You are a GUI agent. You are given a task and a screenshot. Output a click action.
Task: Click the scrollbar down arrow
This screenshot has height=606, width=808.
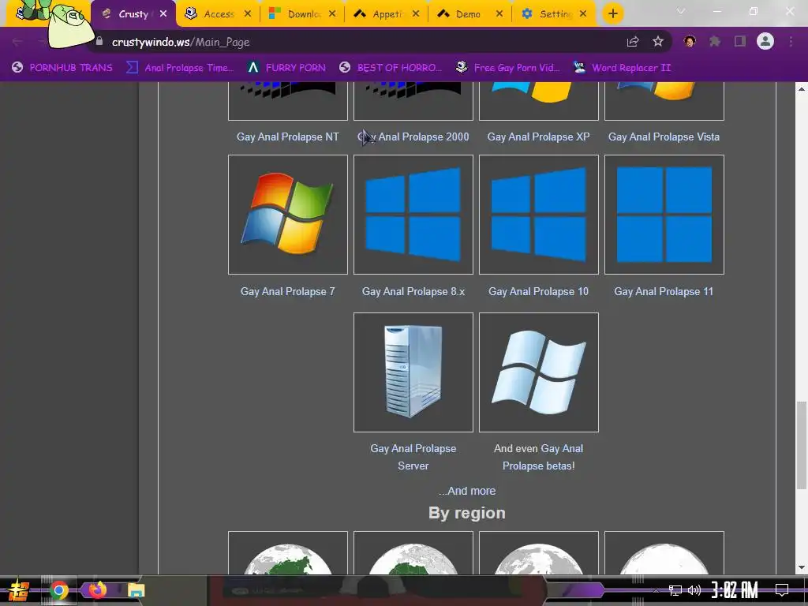(802, 567)
